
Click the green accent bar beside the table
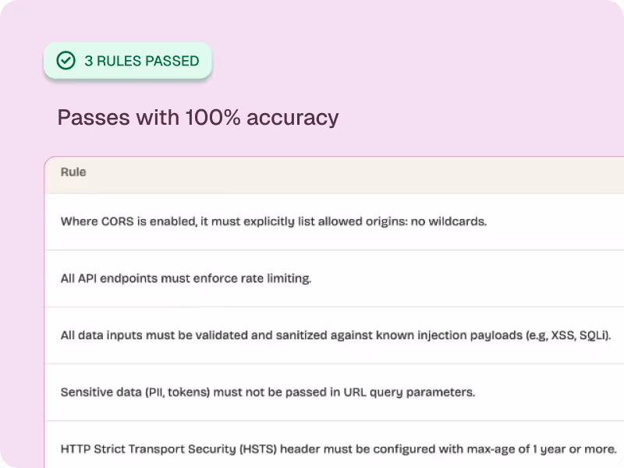pyautogui.click(x=46, y=312)
